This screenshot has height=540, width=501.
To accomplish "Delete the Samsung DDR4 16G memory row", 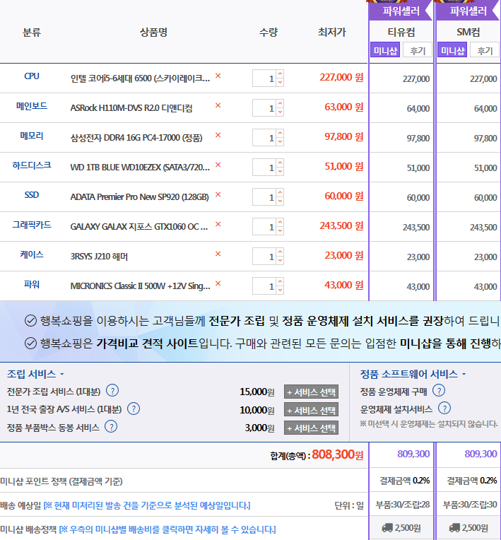I will (x=218, y=136).
